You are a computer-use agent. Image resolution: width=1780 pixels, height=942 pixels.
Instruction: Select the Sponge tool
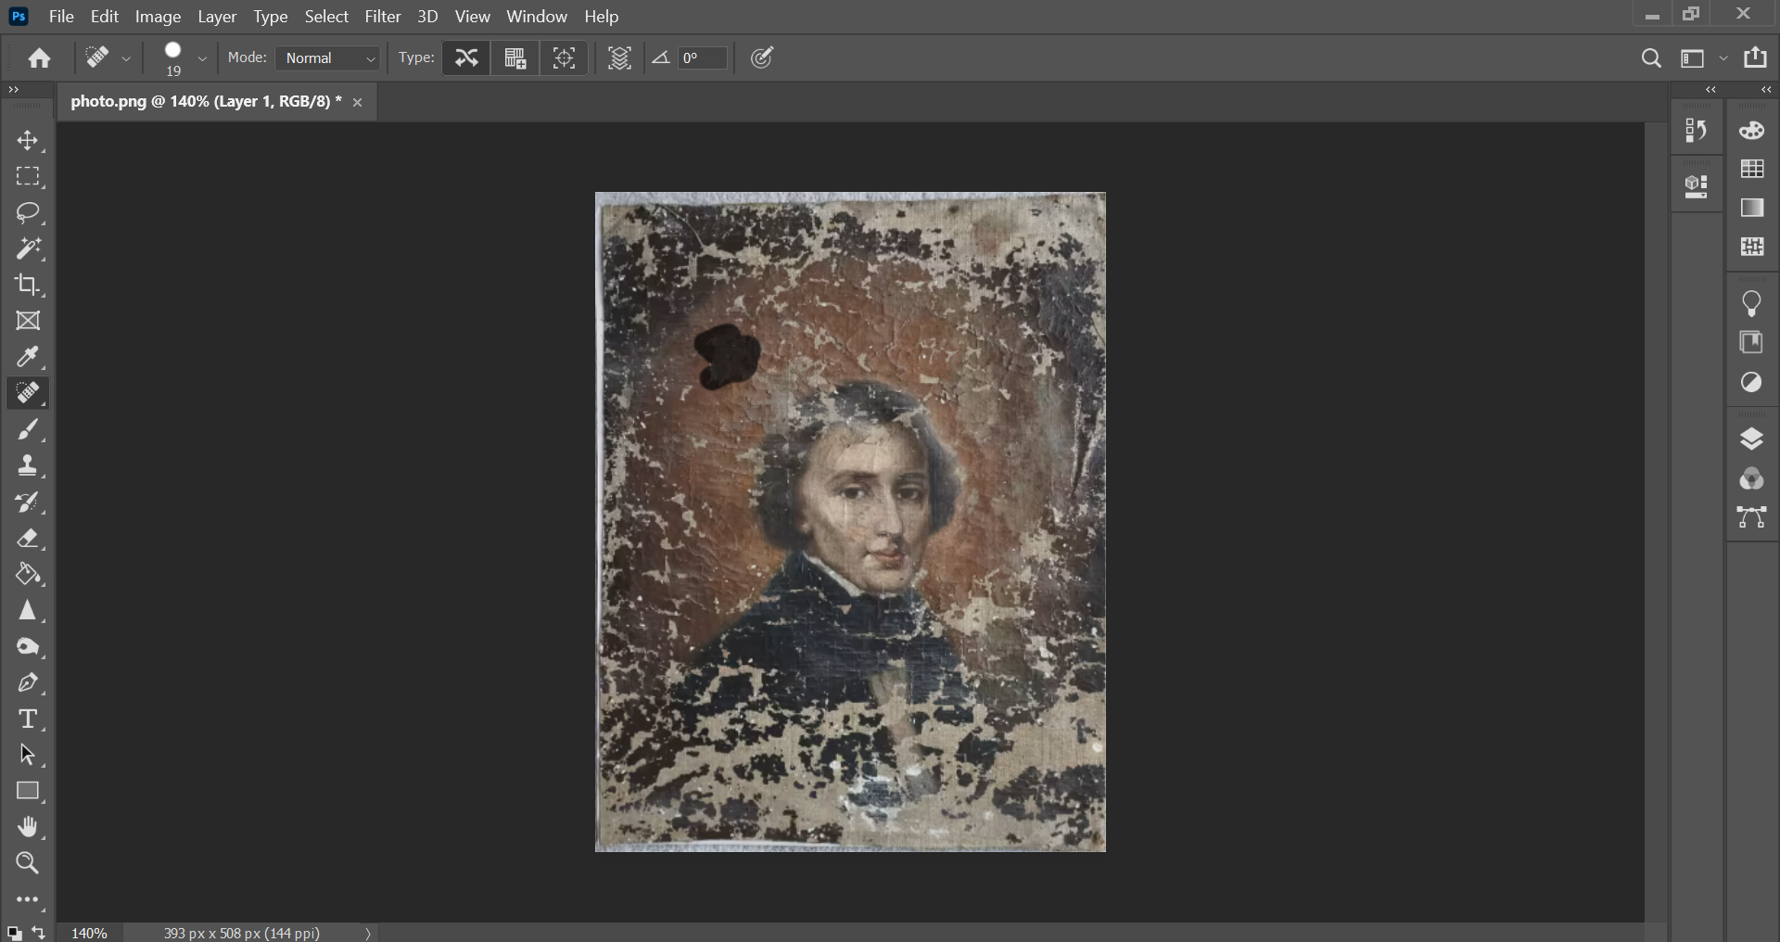pos(28,647)
